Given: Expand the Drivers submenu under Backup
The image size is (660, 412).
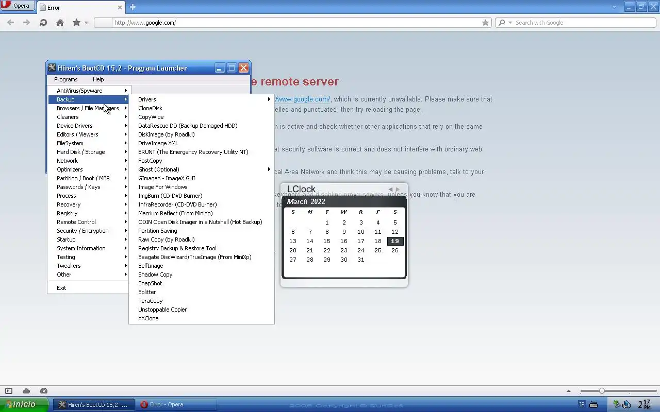Looking at the screenshot, I should click(x=201, y=99).
